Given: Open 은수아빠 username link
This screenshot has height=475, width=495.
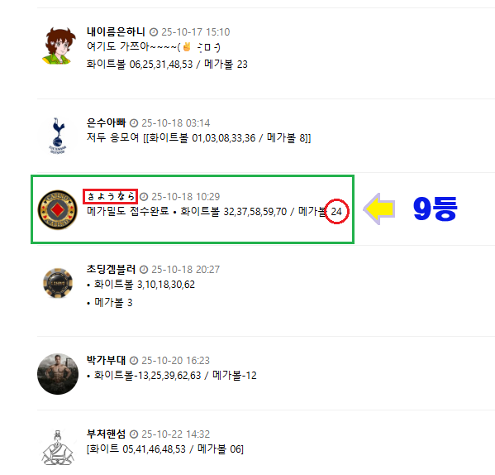Looking at the screenshot, I should tap(106, 123).
